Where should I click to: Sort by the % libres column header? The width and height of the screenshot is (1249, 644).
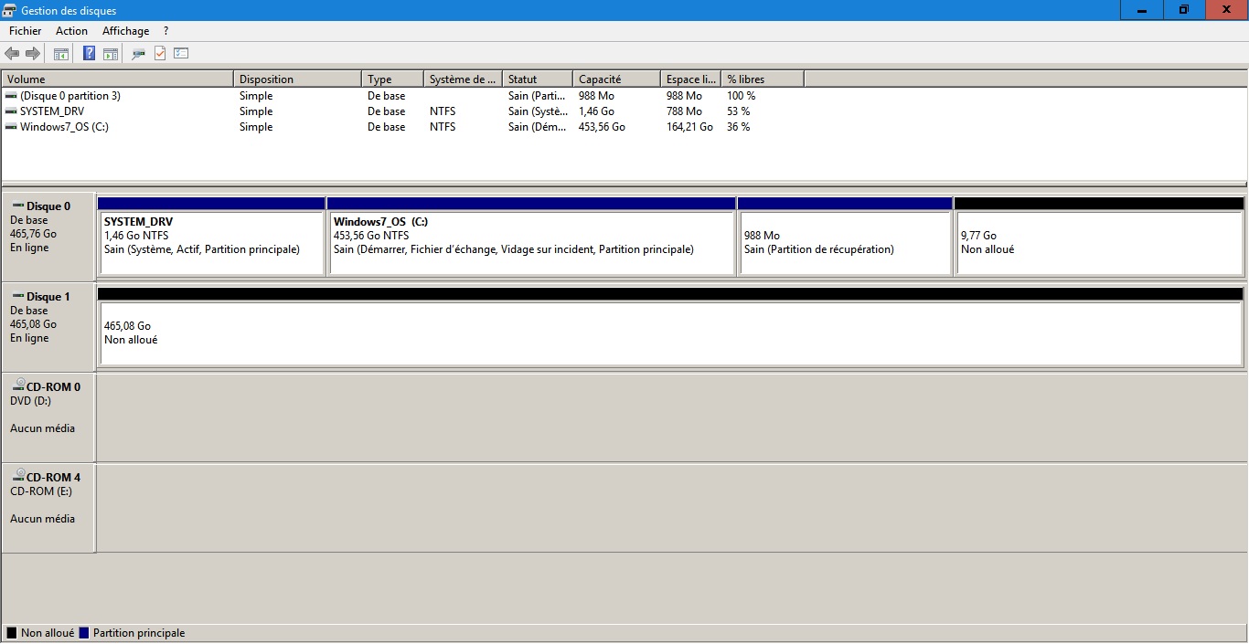tap(762, 79)
